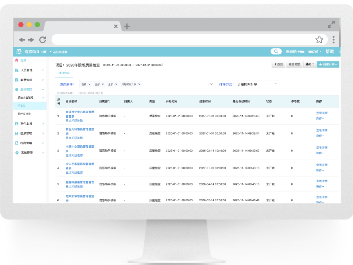Click the search magnifier icon in header
This screenshot has height=265, width=353.
(276, 51)
